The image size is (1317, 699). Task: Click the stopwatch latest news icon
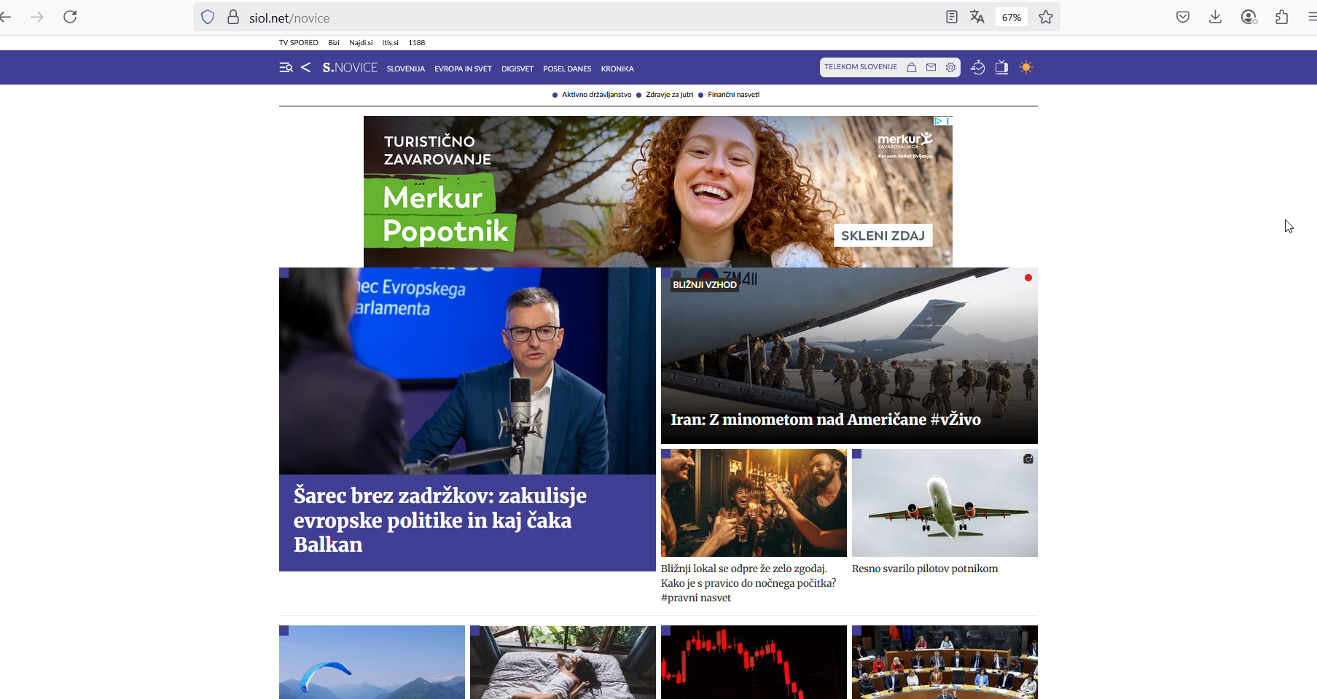coord(977,68)
